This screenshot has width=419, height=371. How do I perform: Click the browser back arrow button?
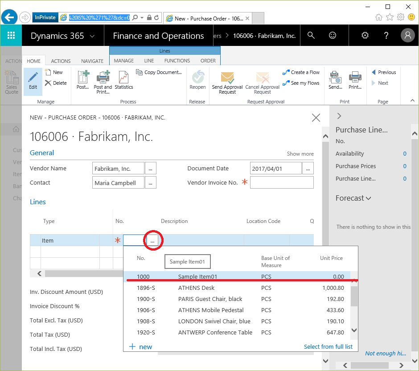(x=9, y=17)
